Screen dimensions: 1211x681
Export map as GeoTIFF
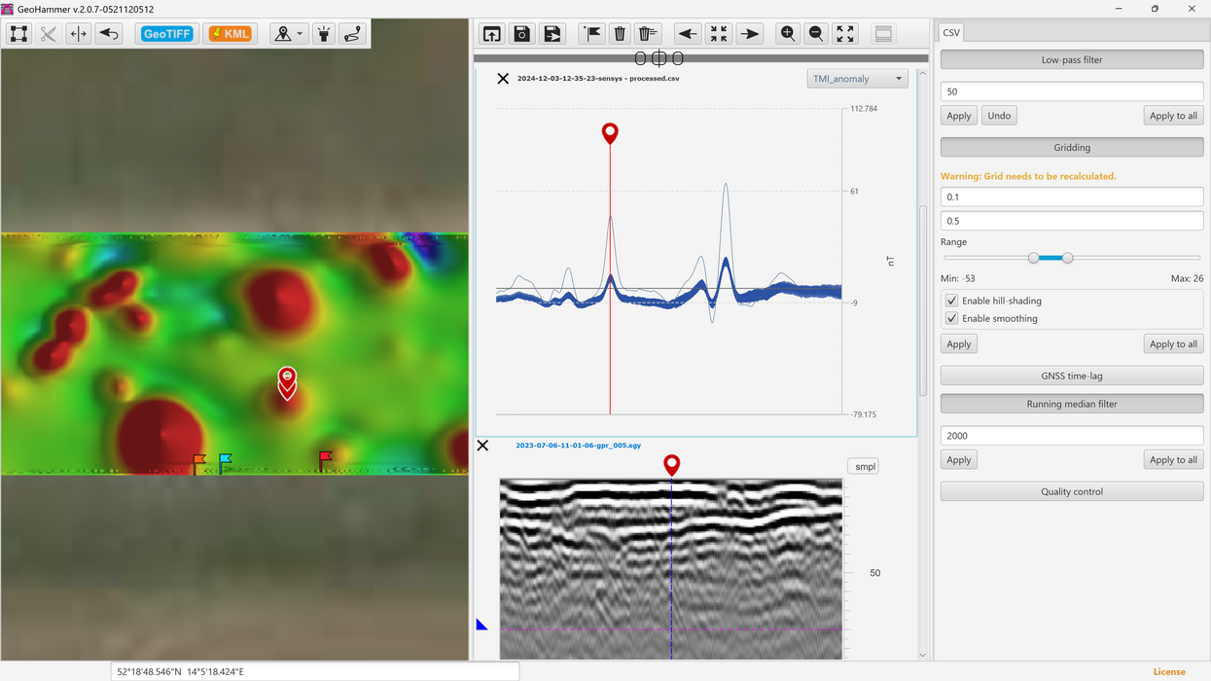167,34
